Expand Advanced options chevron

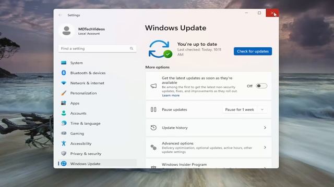[265, 148]
